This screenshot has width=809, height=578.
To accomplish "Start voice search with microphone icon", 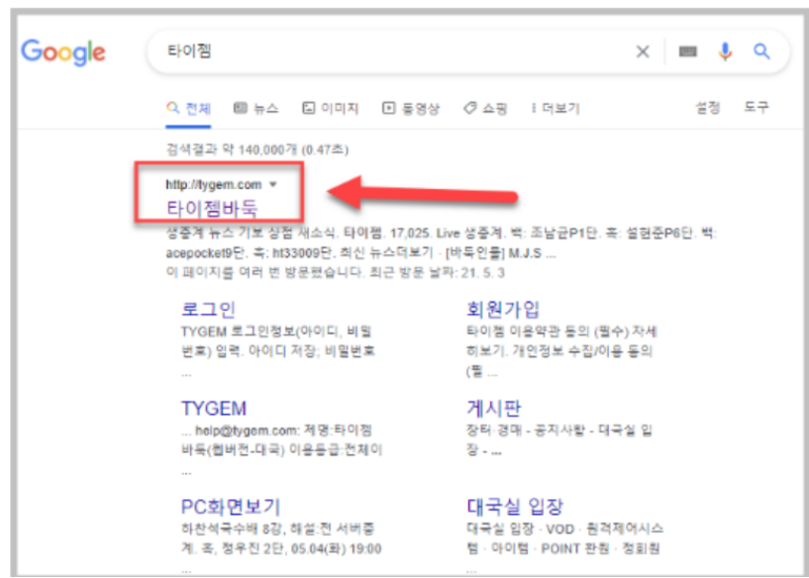I will coord(725,51).
